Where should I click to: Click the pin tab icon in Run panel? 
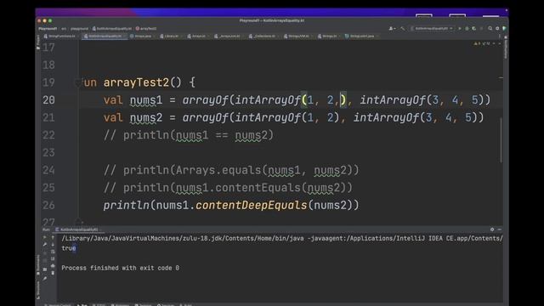(x=45, y=278)
